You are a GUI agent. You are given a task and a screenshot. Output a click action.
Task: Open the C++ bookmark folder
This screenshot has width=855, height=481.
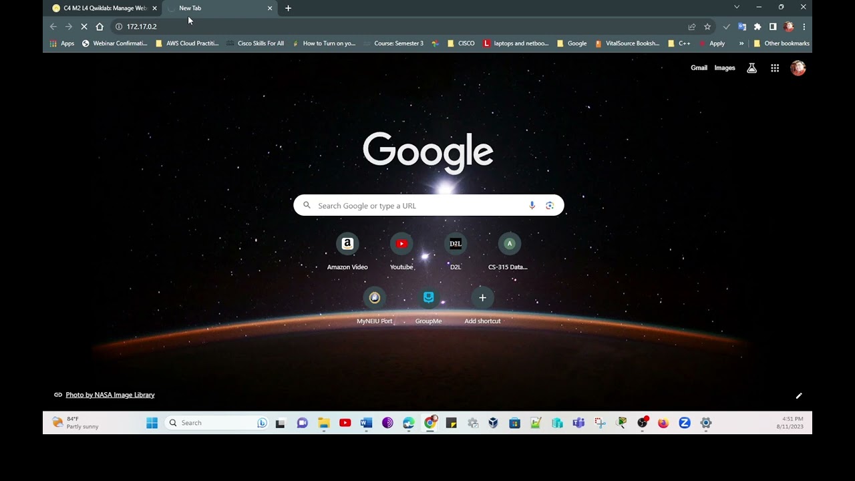[x=679, y=43]
